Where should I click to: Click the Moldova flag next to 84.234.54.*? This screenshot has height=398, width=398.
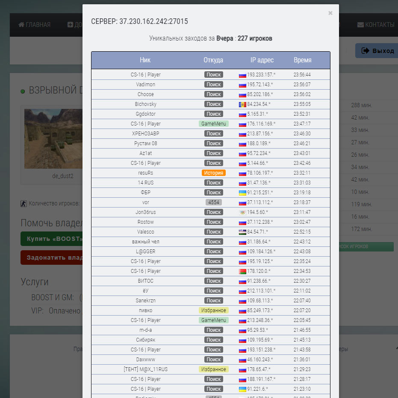coord(242,104)
